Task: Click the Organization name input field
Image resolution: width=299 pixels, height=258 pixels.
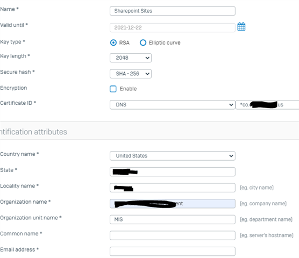Action: [x=173, y=204]
